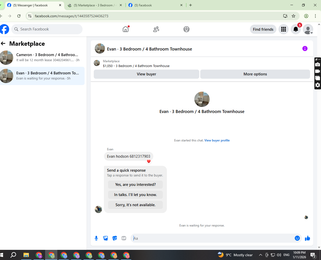Click the Facebook logo icon
The height and width of the screenshot is (260, 321).
4,29
